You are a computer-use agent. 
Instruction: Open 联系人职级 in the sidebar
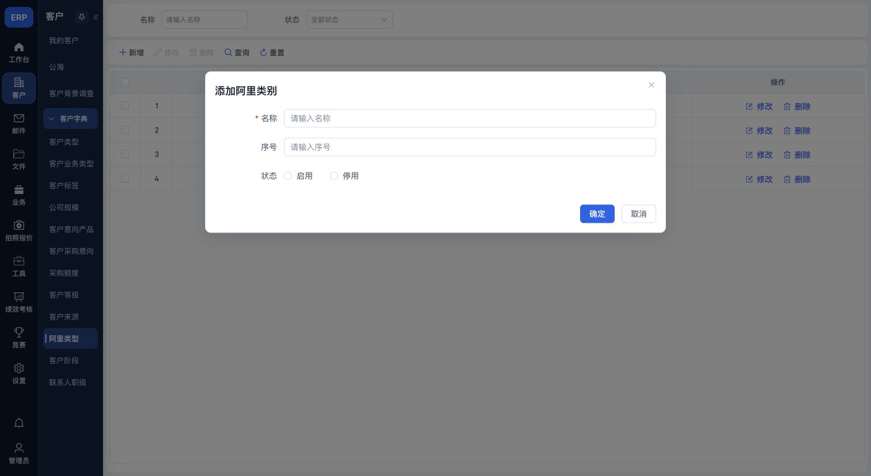(67, 382)
